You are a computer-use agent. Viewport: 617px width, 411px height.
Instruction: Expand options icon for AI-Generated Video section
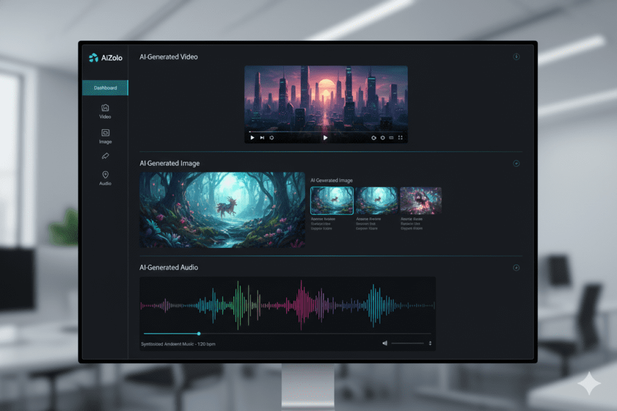click(x=516, y=57)
